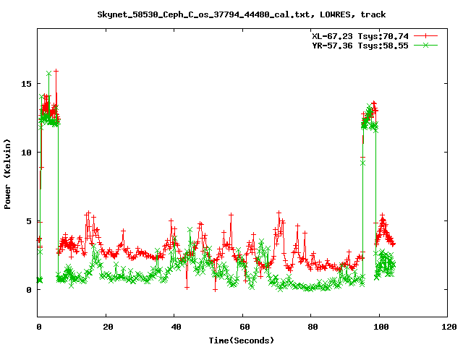Click the x-axis tick label 120
463x347 pixels.
[449, 327]
